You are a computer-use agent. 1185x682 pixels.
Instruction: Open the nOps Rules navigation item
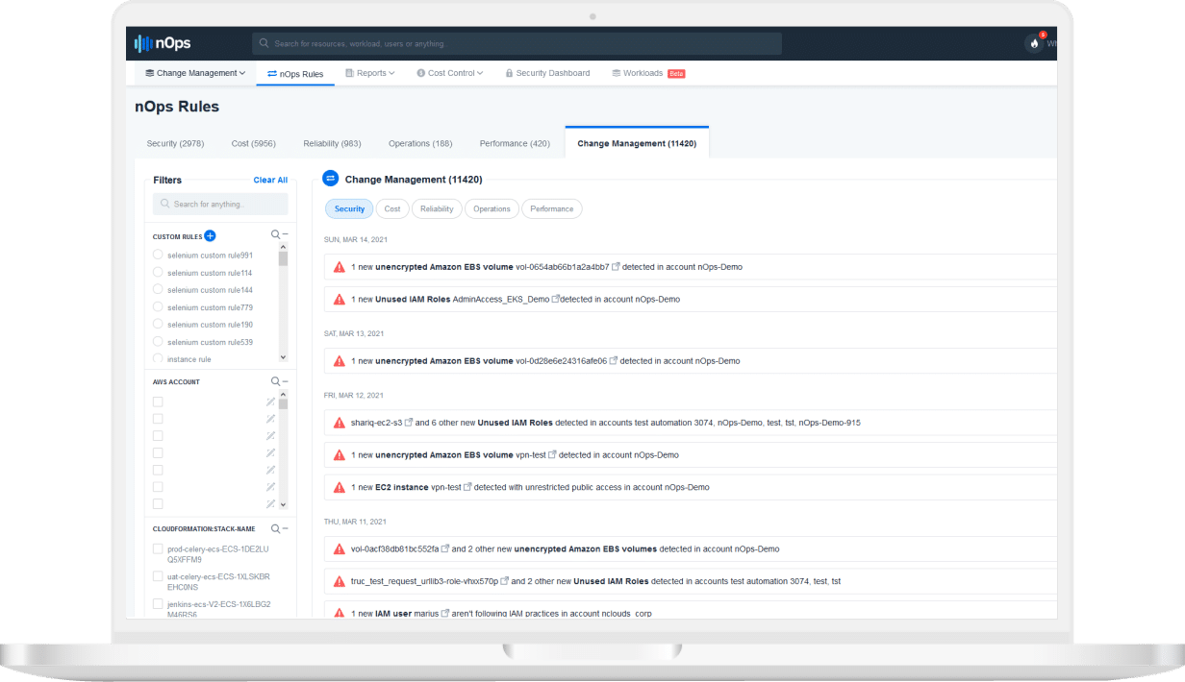(x=295, y=73)
